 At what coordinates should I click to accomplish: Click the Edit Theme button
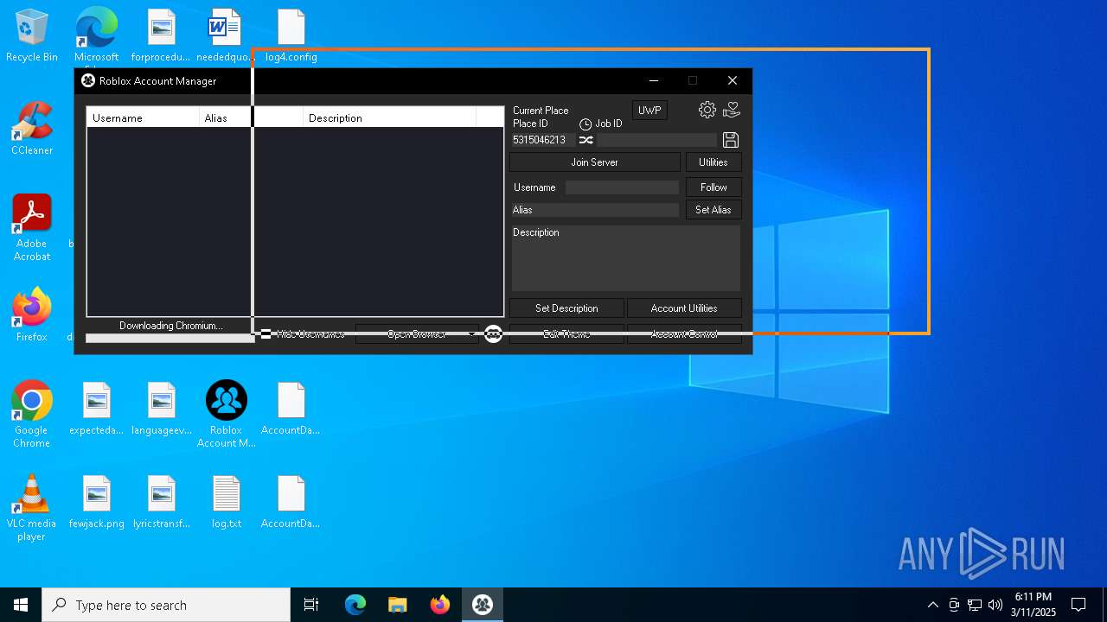point(566,334)
